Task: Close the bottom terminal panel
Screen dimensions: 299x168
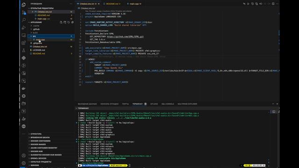Action: [277, 104]
